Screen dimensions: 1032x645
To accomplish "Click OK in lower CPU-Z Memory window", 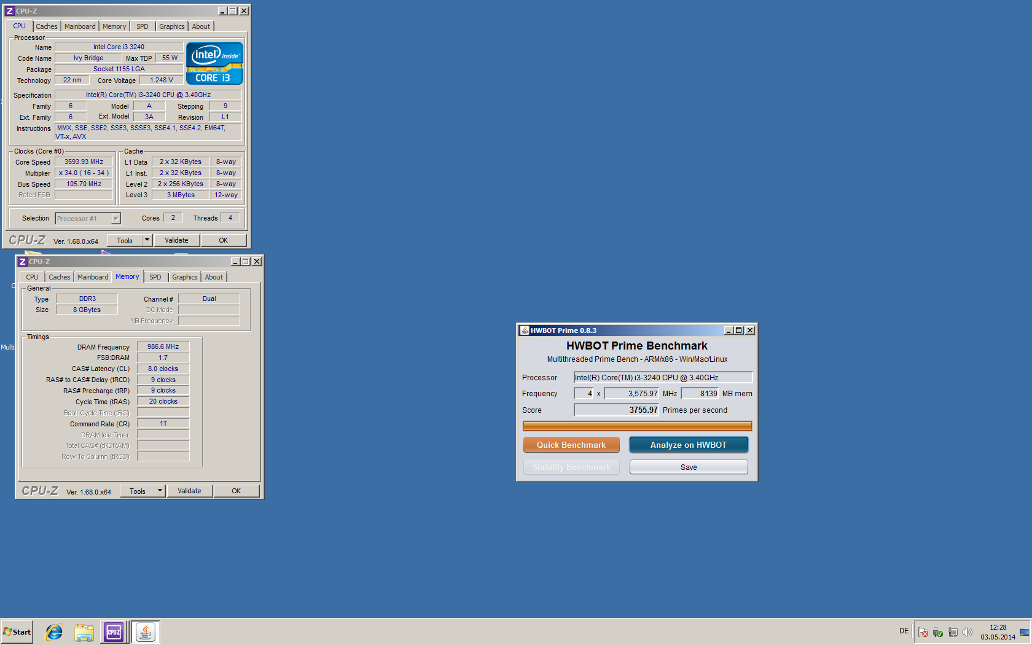I will (x=237, y=491).
